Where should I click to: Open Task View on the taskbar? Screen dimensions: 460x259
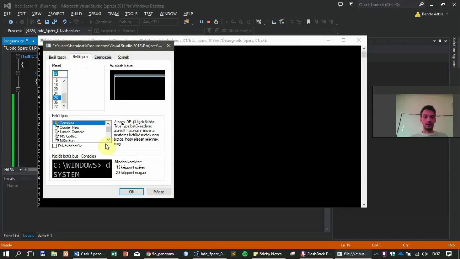click(x=30, y=254)
